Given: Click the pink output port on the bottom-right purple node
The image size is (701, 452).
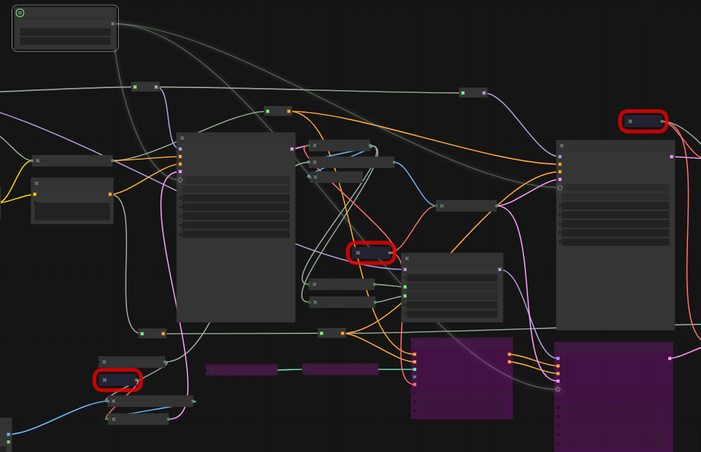Looking at the screenshot, I should pyautogui.click(x=670, y=358).
